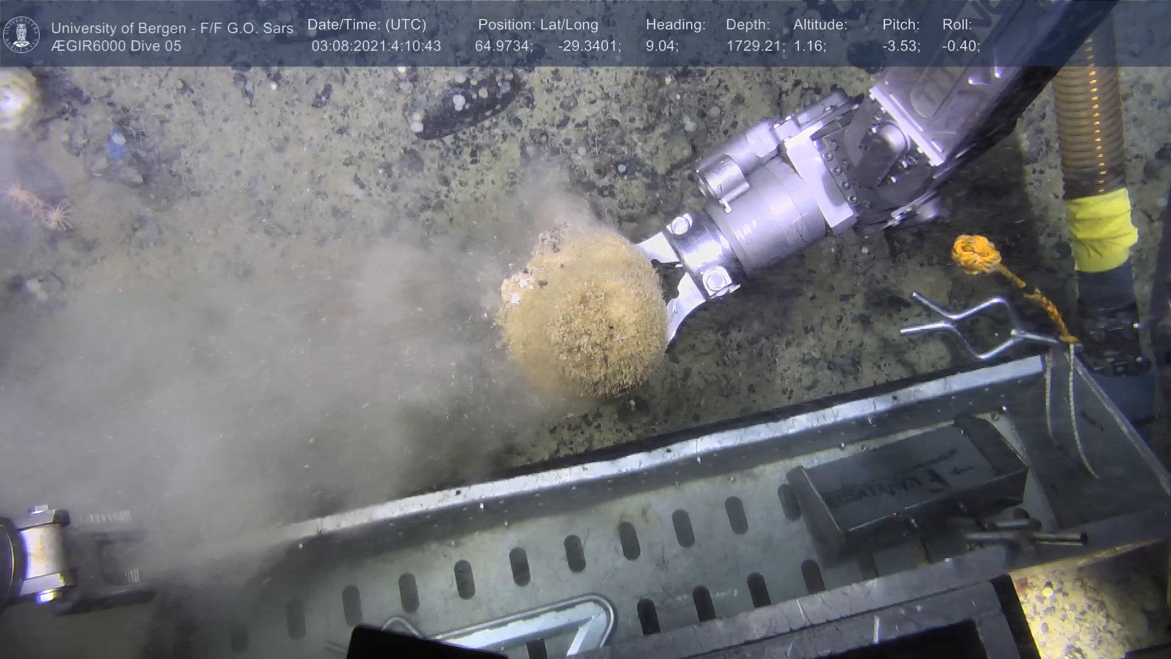
Task: Click the Date/Time (UTC) header label
Action: [x=367, y=25]
